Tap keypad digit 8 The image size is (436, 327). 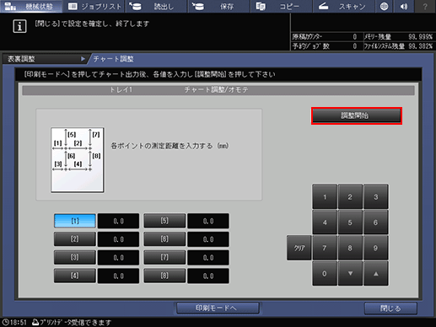350,248
